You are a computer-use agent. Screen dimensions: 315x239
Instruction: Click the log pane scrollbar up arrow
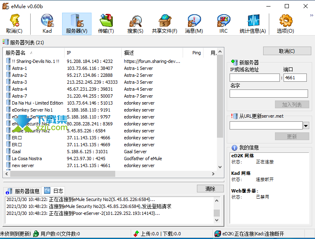click(x=217, y=201)
